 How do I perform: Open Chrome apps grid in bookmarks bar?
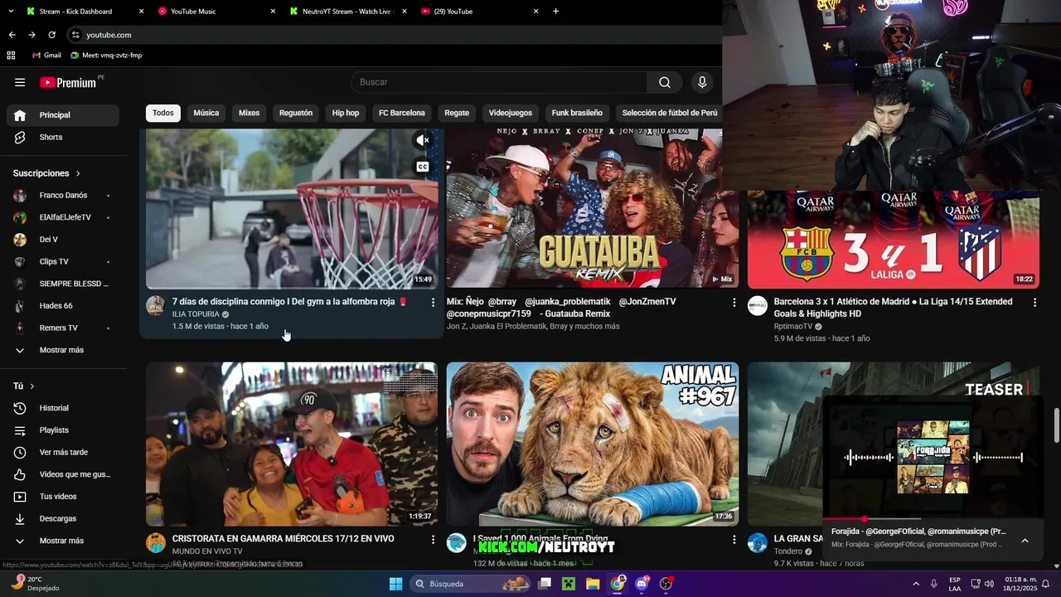pos(11,55)
